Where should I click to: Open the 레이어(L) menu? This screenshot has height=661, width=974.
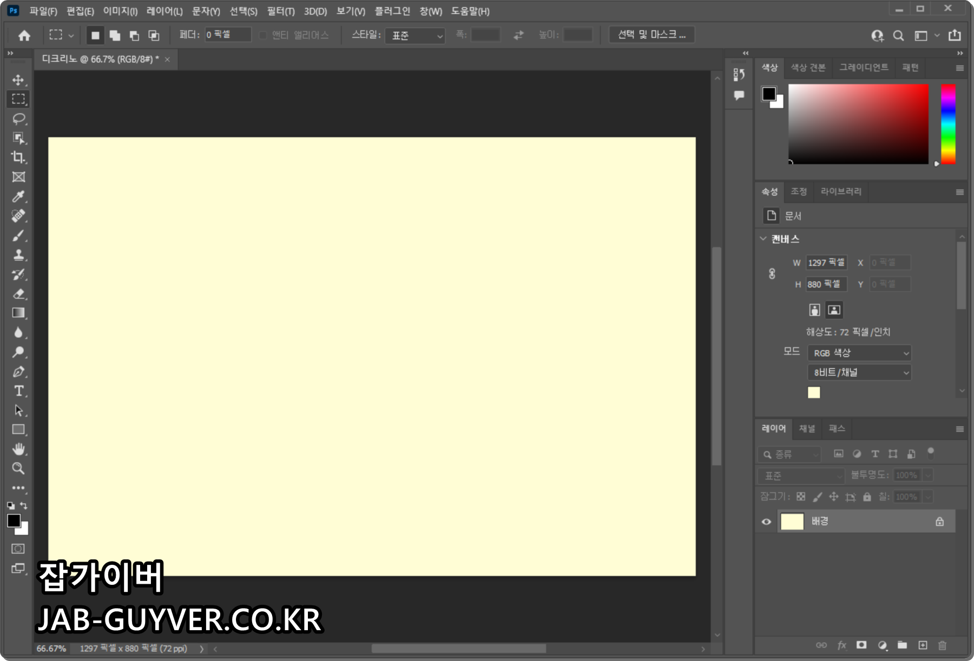(x=164, y=11)
